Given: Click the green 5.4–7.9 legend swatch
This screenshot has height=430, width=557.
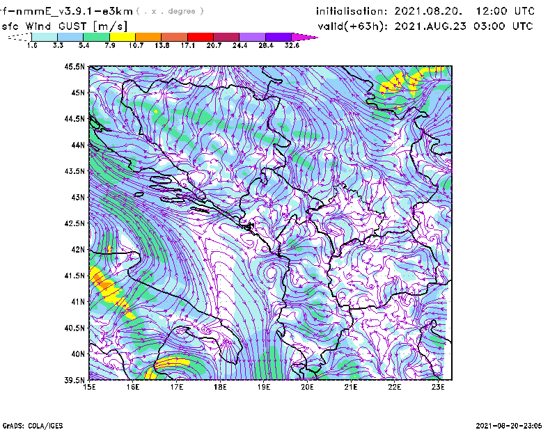Looking at the screenshot, I should click(x=96, y=37).
